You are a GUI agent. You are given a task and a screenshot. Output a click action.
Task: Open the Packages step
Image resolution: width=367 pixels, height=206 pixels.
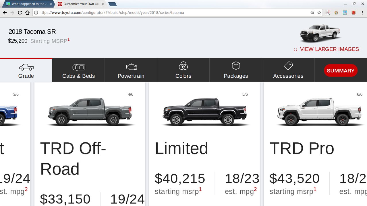coord(236,70)
